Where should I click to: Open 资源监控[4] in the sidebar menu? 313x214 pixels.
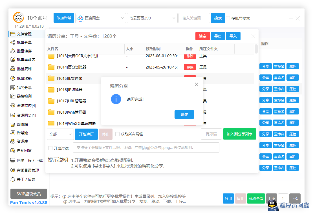(26, 105)
